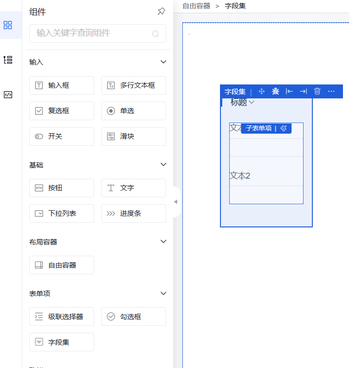Delete the 字段集 component with trash icon

[x=317, y=91]
